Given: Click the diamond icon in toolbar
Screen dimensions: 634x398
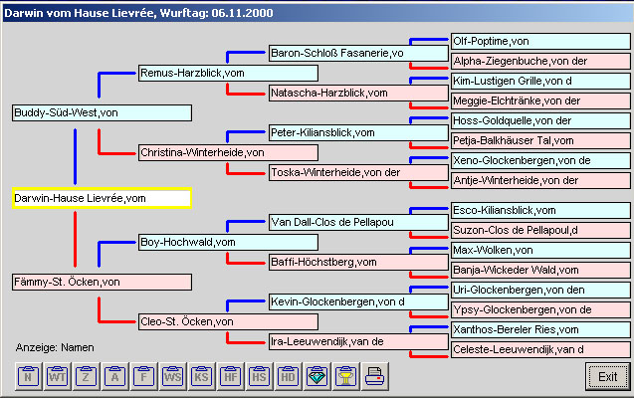Looking at the screenshot, I should [317, 377].
